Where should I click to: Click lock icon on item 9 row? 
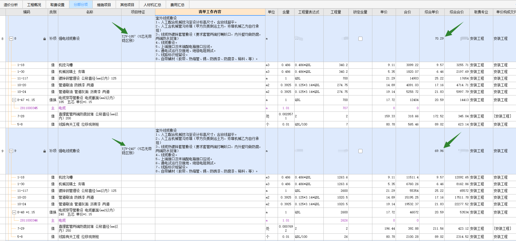point(45,151)
